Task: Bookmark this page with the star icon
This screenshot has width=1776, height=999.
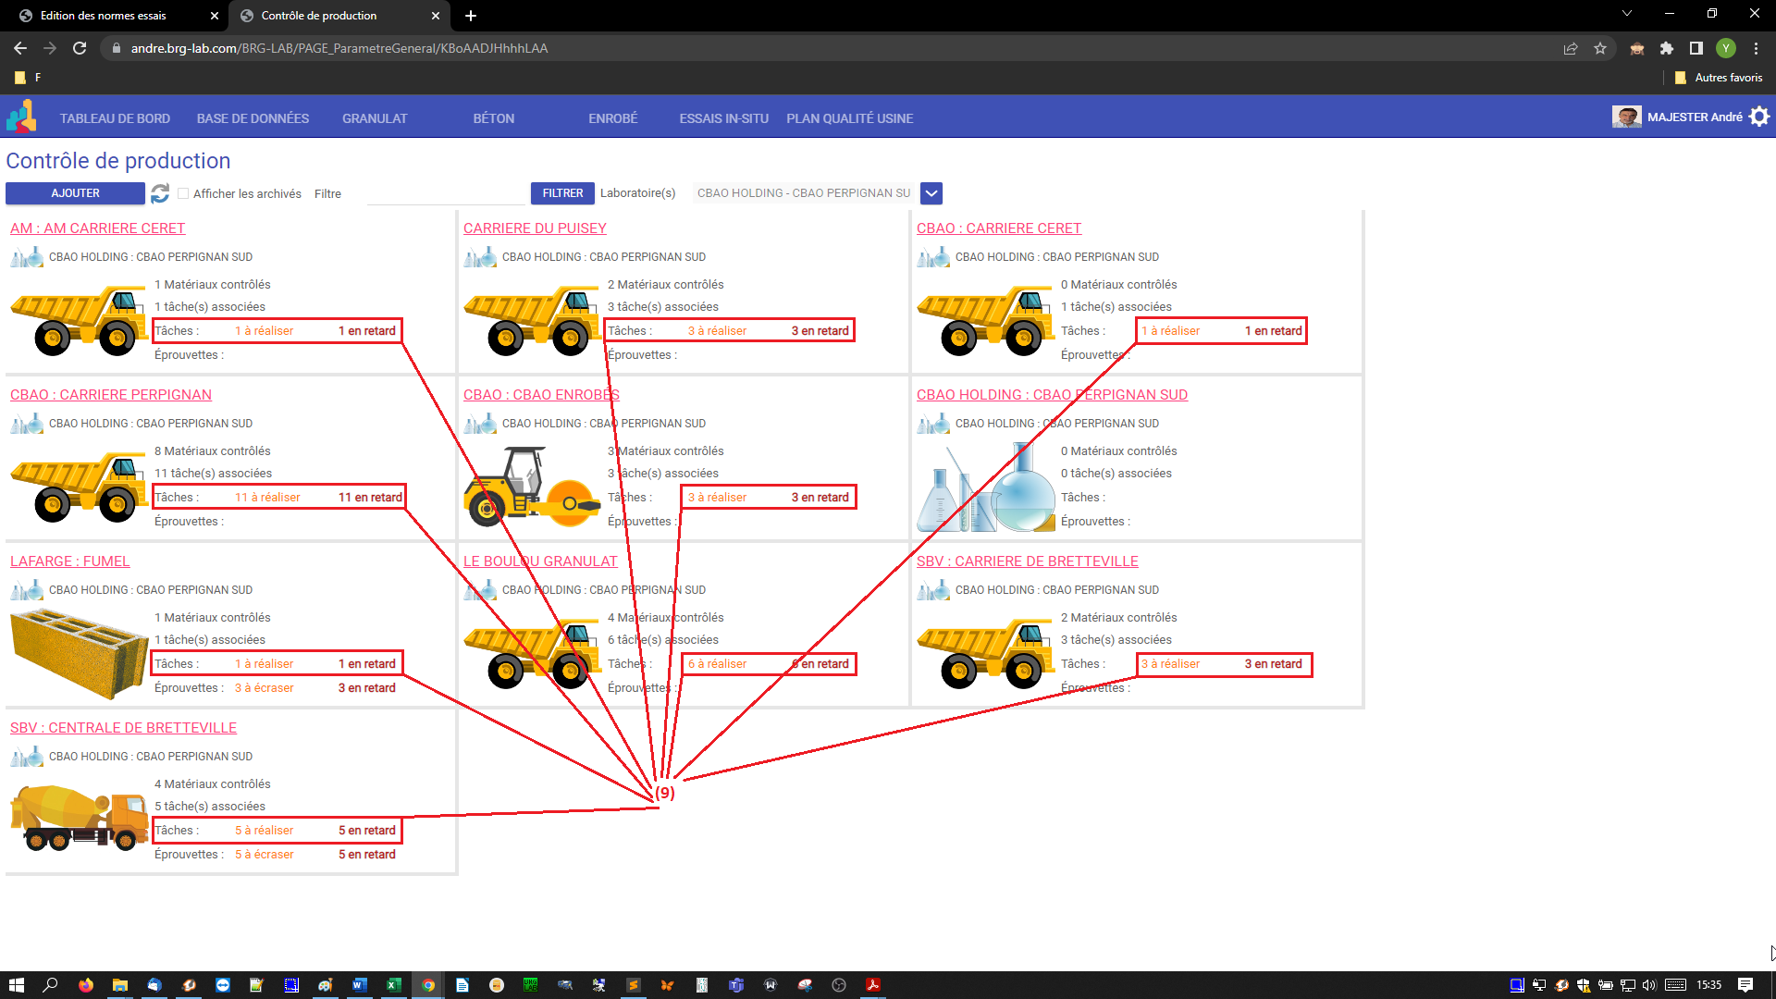Action: [1600, 48]
